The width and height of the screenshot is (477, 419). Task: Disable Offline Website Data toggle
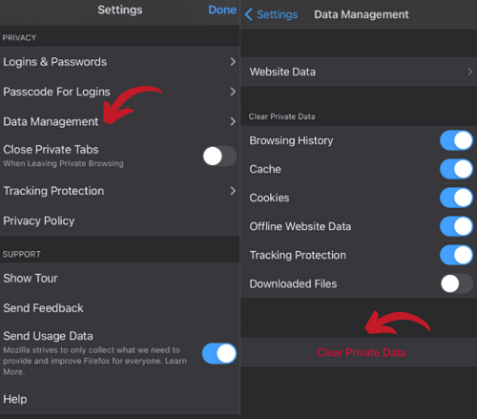pyautogui.click(x=456, y=226)
